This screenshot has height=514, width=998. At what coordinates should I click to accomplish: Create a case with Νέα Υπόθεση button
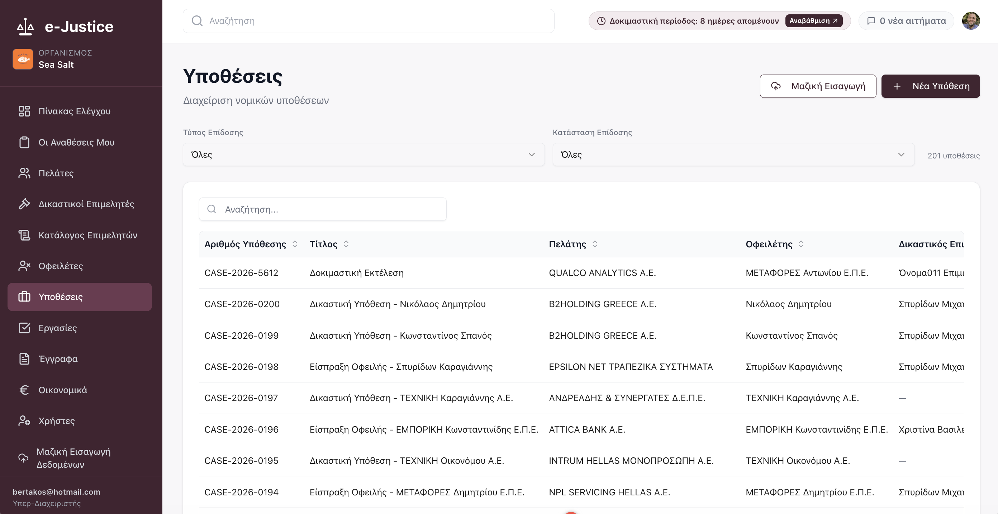(931, 86)
